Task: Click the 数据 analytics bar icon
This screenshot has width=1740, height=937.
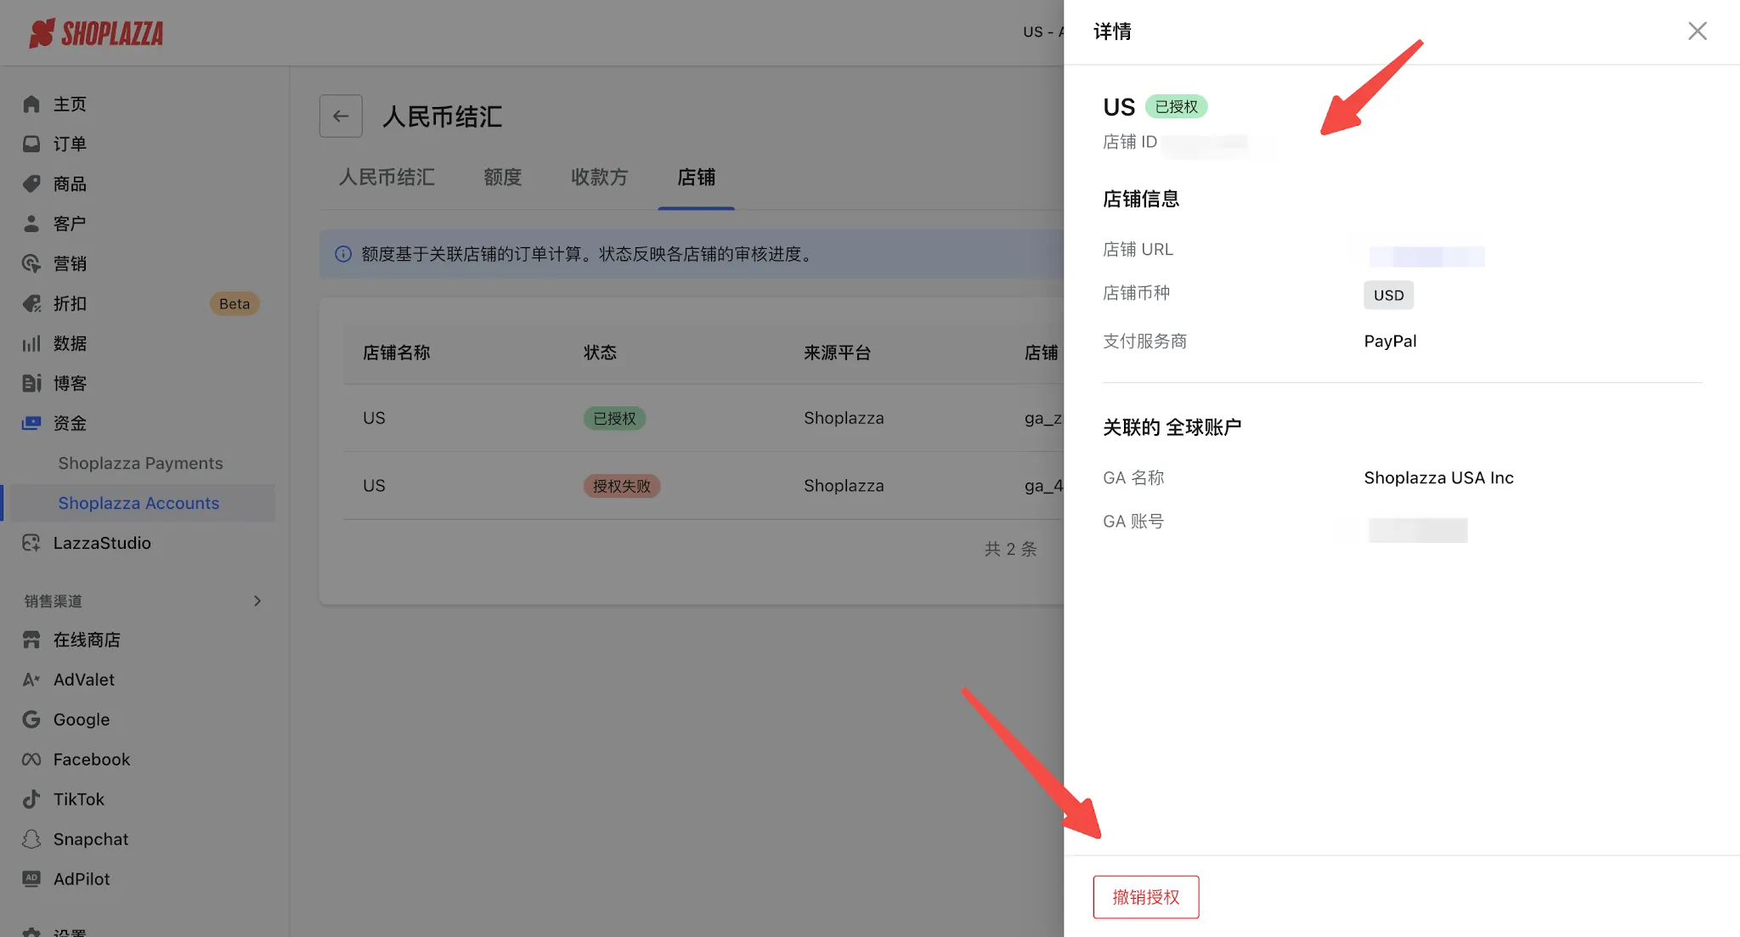Action: tap(31, 343)
